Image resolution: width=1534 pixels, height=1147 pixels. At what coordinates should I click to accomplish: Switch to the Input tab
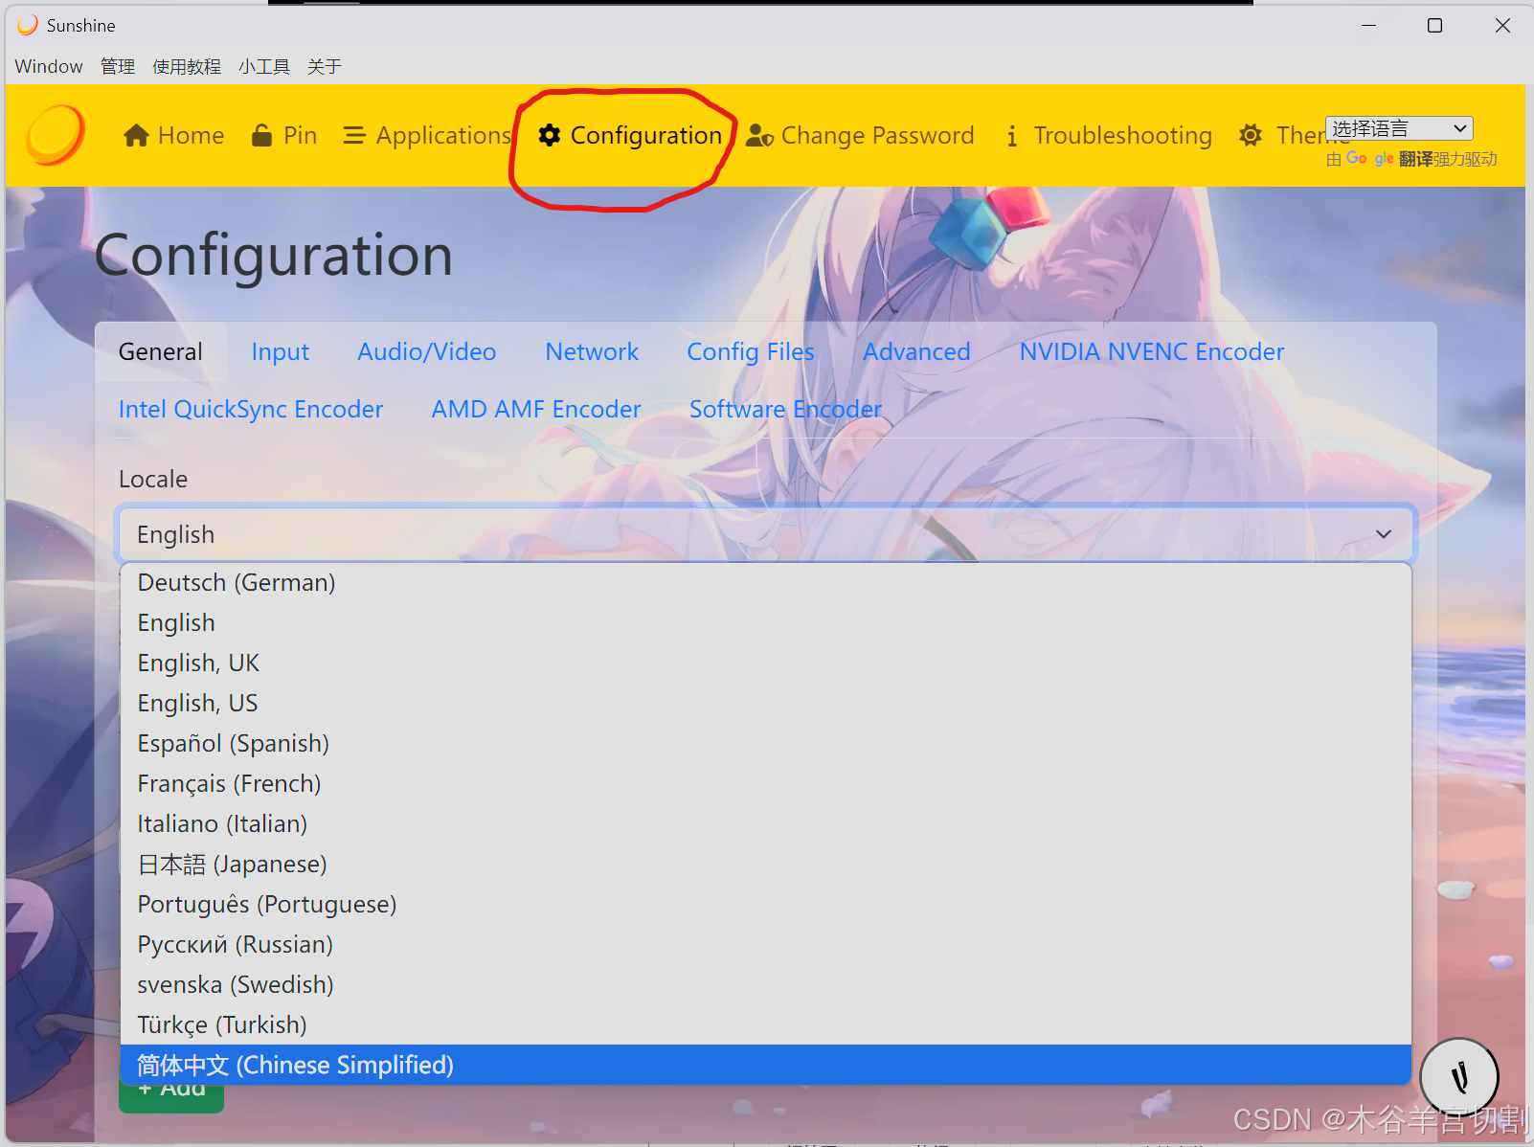click(281, 352)
